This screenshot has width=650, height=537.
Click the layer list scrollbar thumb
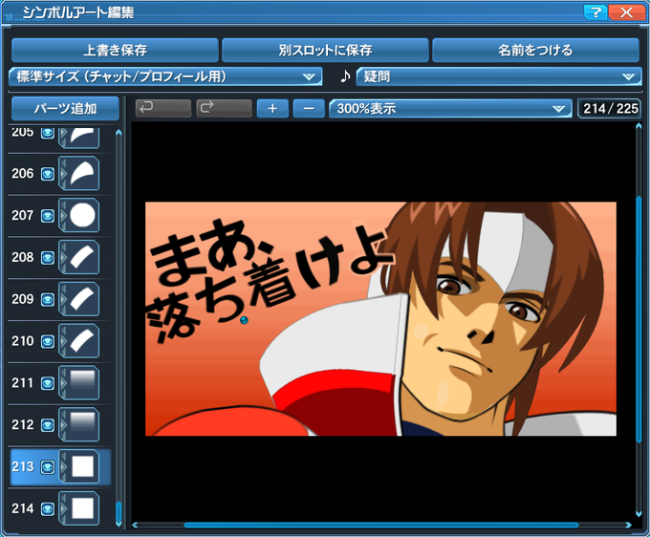(119, 512)
